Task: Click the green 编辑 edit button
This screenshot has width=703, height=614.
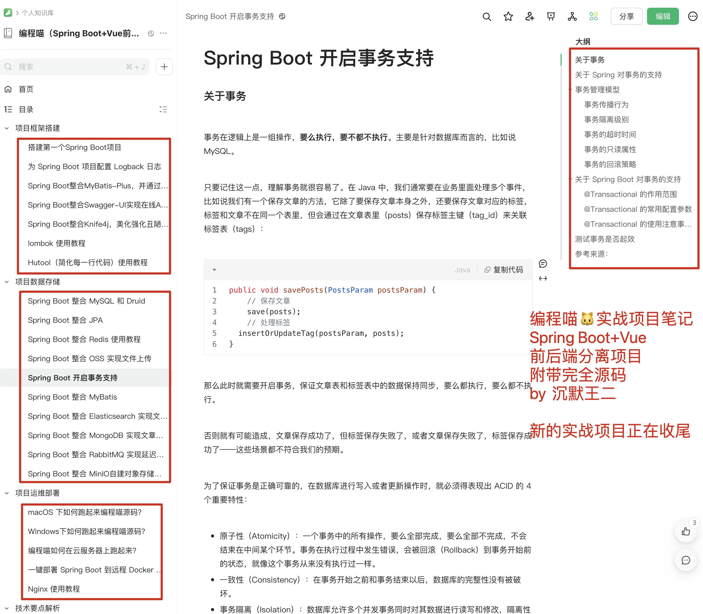Action: coord(662,16)
